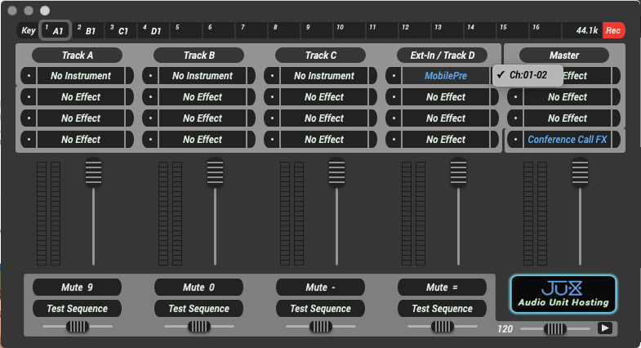Toggle the dot beside Track C's second No Effect
Image resolution: width=641 pixels, height=348 pixels.
(x=272, y=118)
